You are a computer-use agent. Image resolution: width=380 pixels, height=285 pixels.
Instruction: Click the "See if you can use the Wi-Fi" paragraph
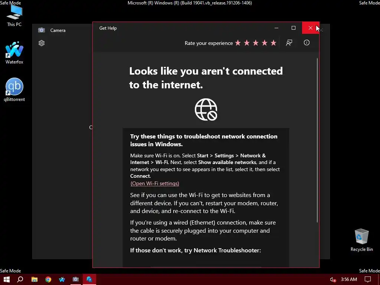click(204, 203)
